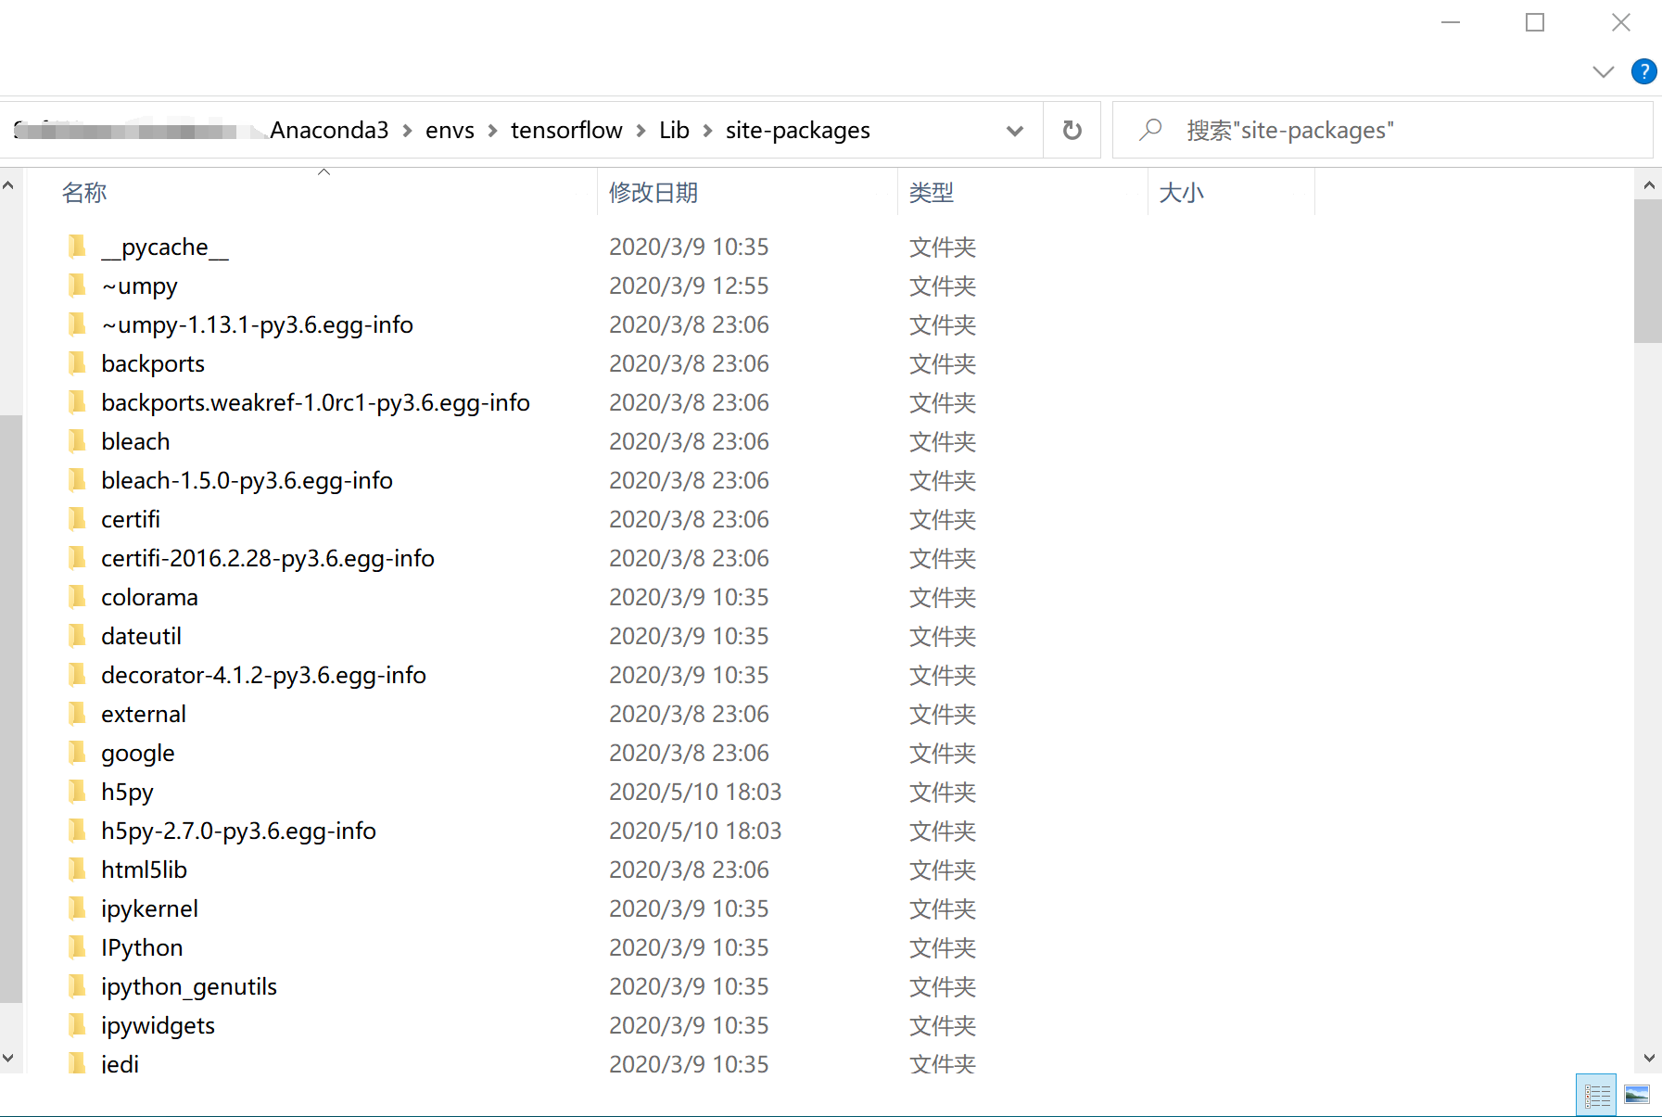Click the google folder name text
The height and width of the screenshot is (1117, 1662).
tap(137, 754)
